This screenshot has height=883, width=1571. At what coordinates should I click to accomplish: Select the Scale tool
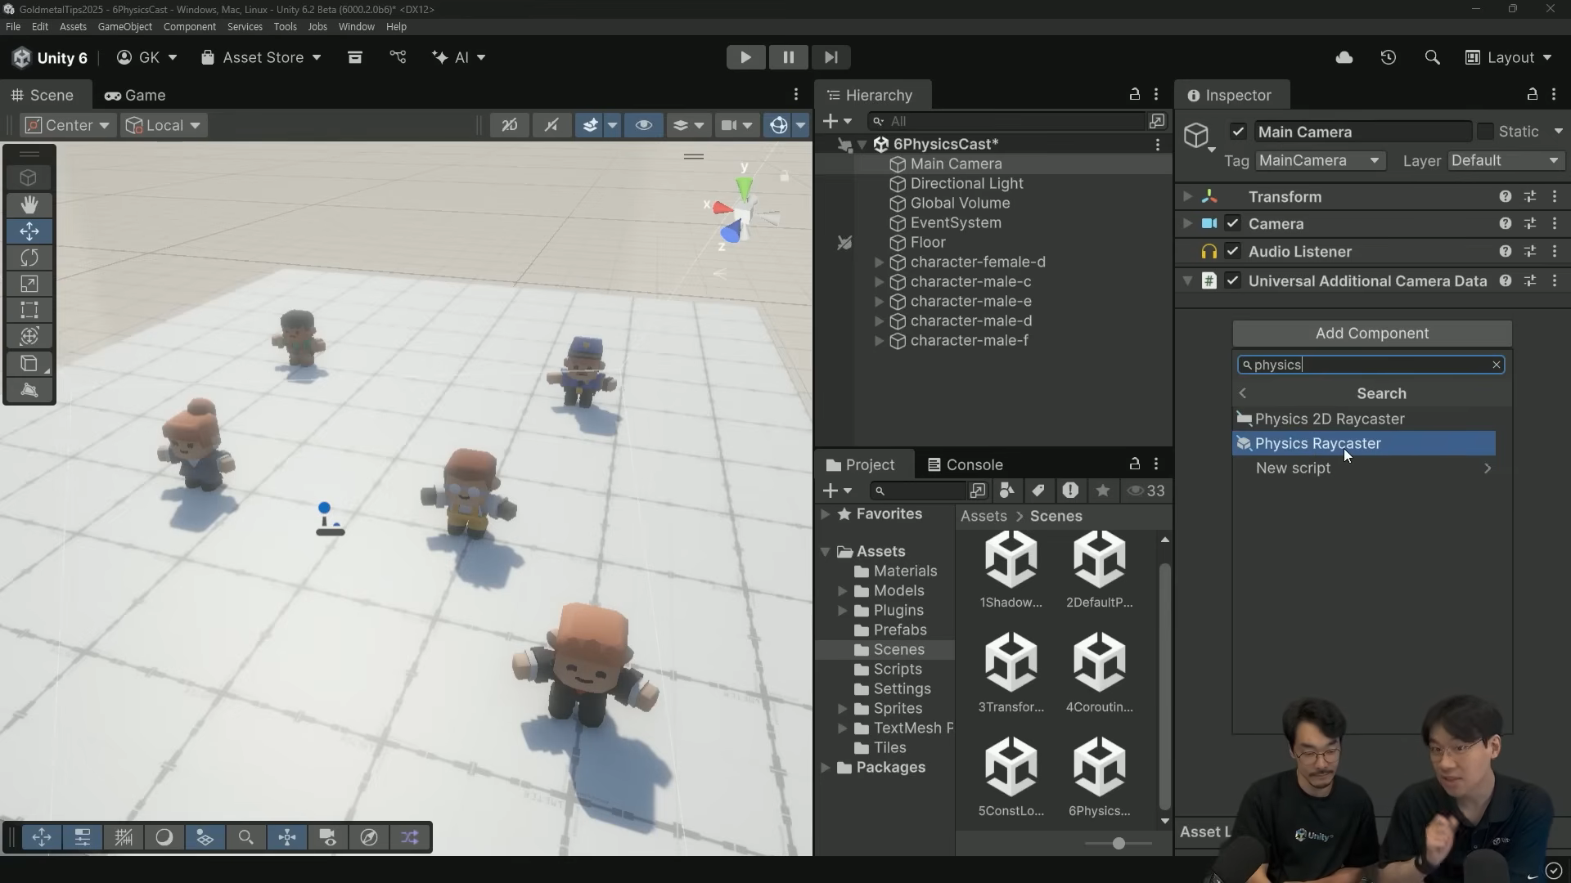click(x=29, y=284)
